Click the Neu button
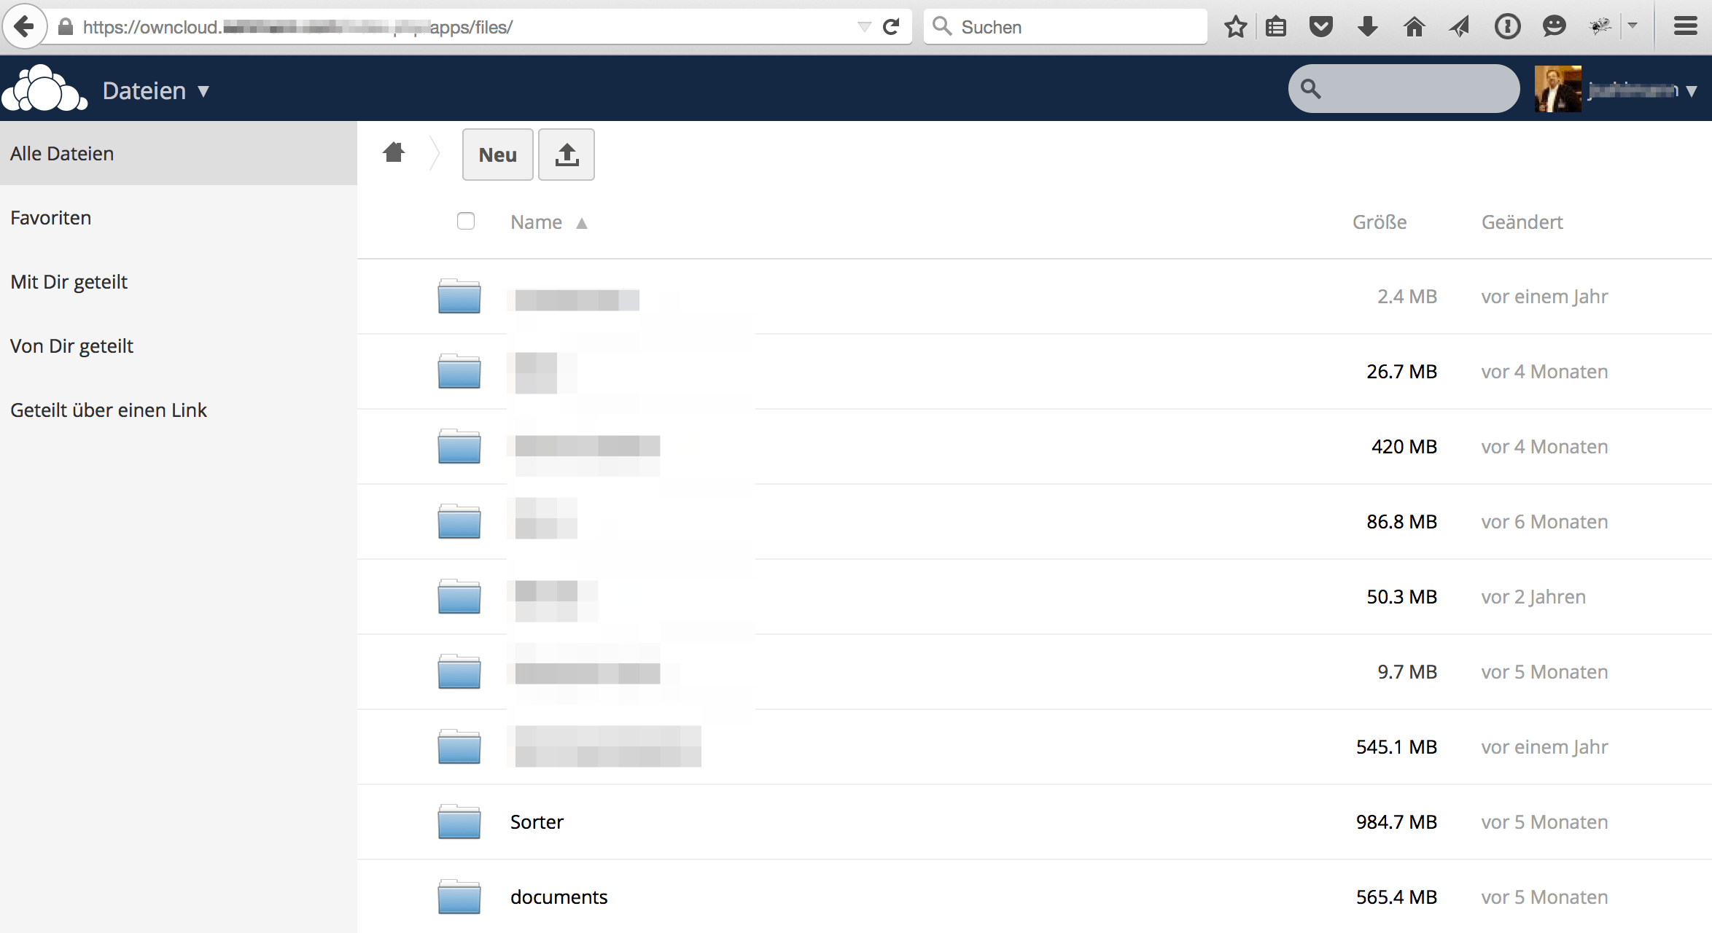This screenshot has height=933, width=1712. tap(497, 155)
